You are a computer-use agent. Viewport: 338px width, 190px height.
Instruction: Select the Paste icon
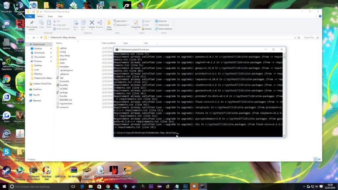pos(49,23)
